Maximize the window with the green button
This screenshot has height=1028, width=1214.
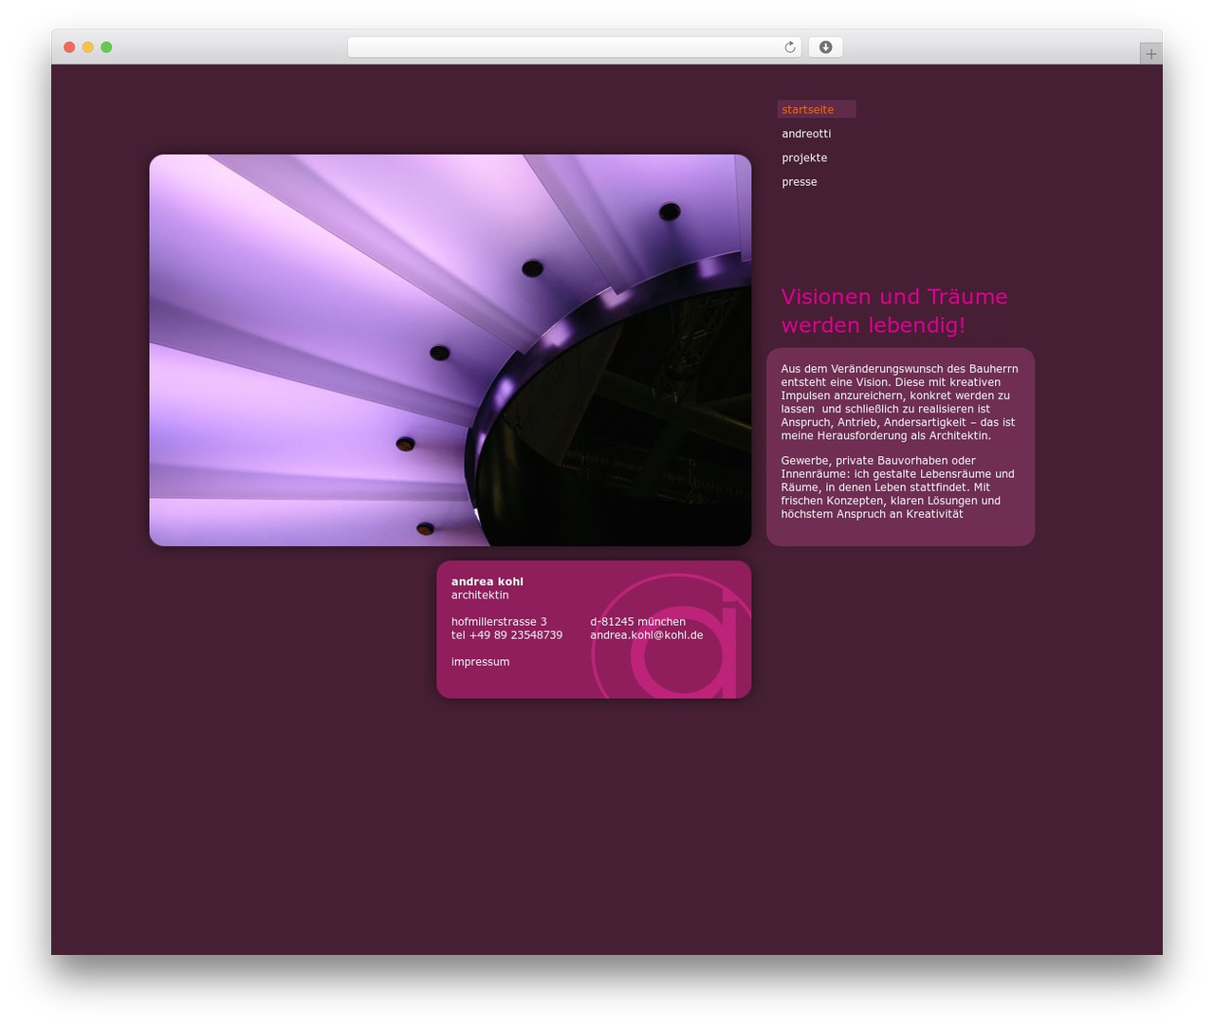click(x=106, y=47)
